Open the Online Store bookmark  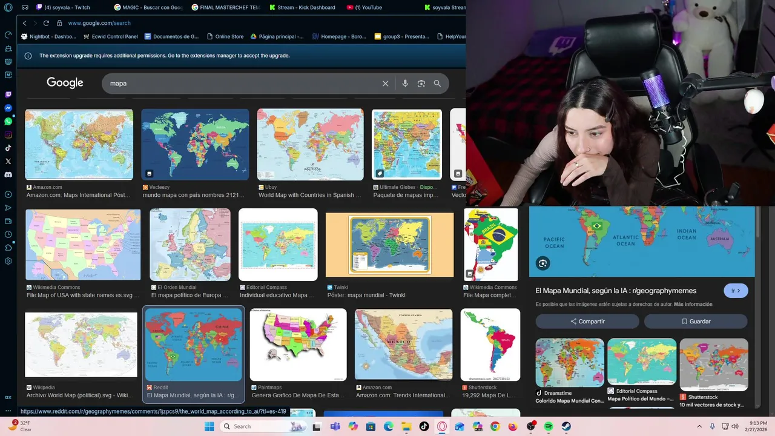[x=225, y=36]
